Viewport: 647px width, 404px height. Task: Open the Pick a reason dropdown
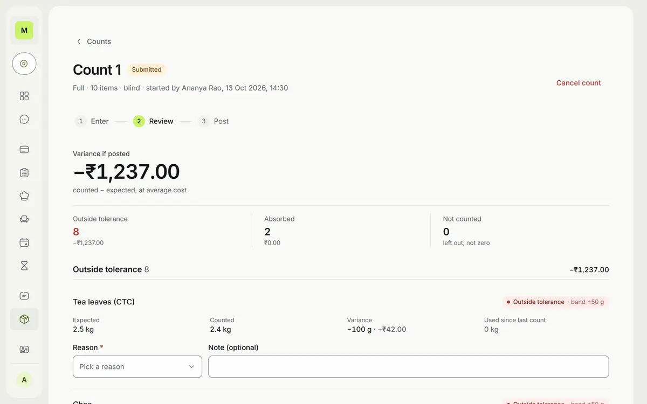coord(137,367)
